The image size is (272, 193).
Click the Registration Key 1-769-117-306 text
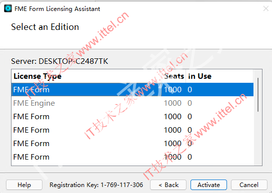point(96,185)
